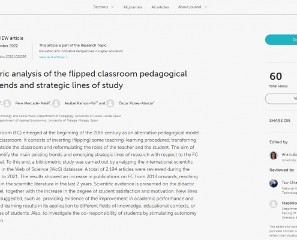Go to All articles
Viewport: 297px width, 240px height.
point(160,7)
